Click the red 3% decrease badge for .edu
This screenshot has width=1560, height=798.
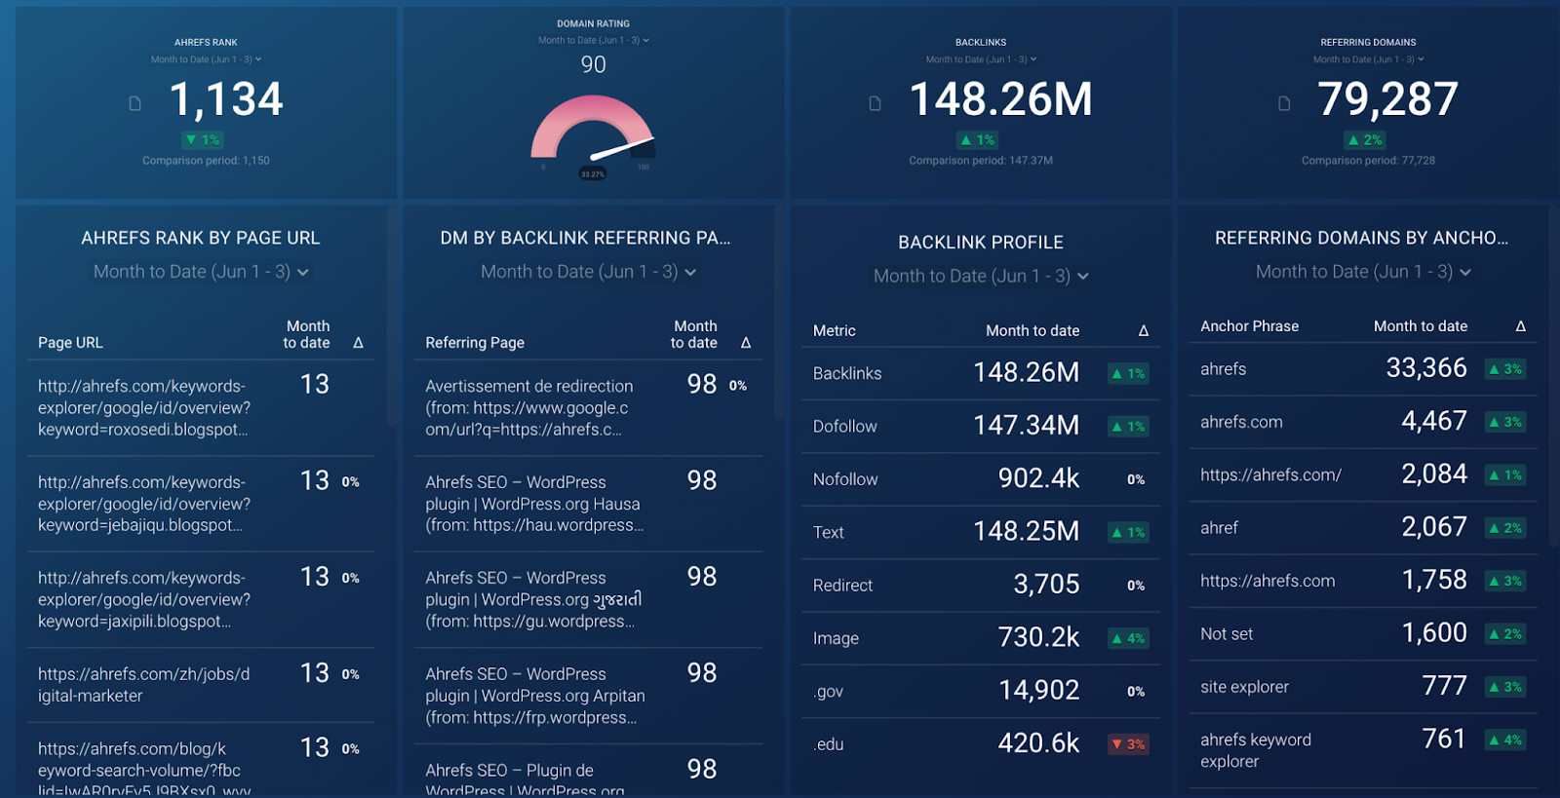[1128, 744]
